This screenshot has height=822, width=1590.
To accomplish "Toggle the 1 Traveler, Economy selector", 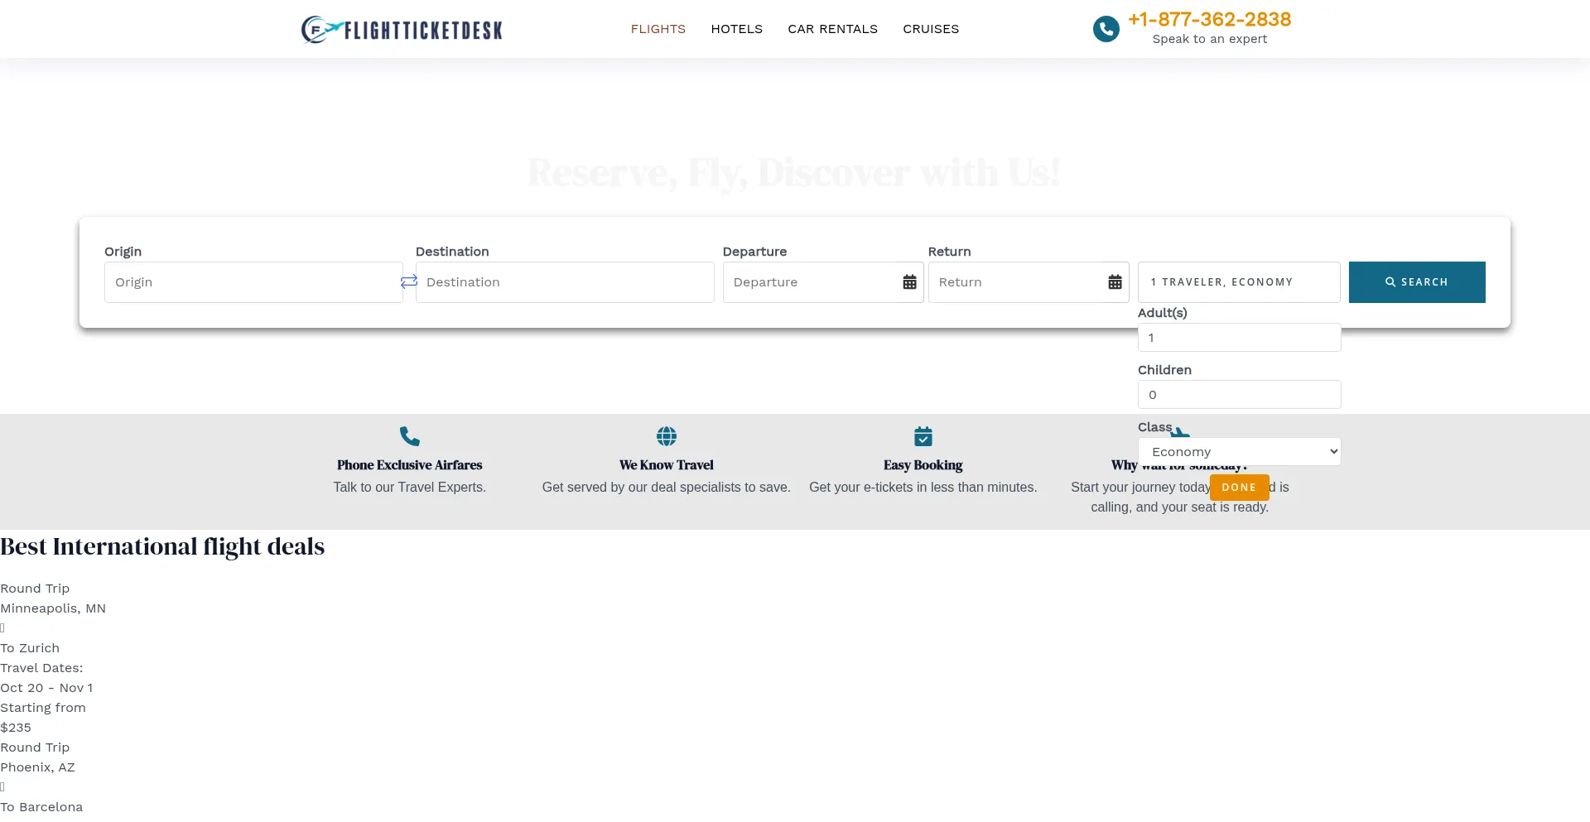I will (1239, 282).
